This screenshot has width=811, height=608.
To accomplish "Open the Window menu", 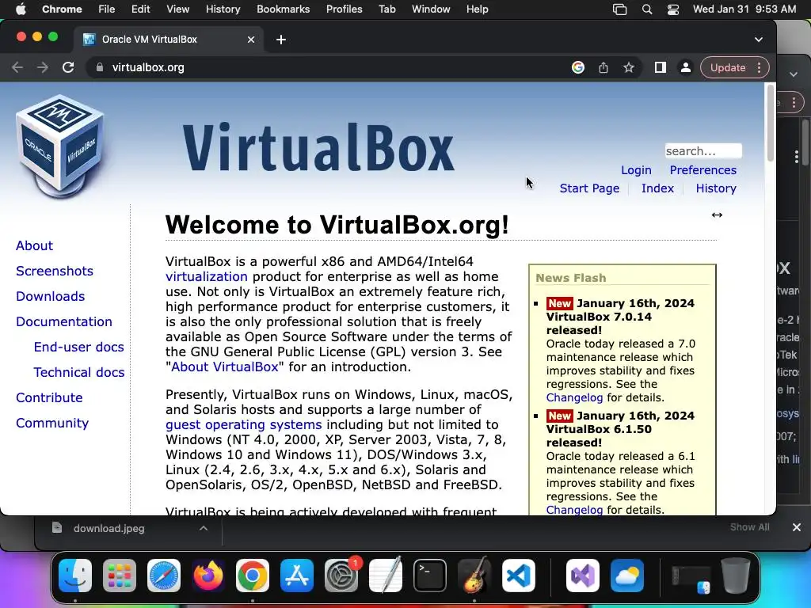I will (x=431, y=9).
